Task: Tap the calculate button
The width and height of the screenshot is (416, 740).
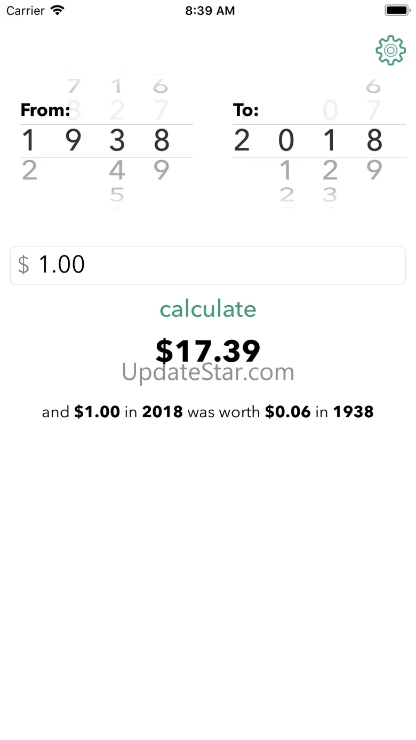Action: (208, 309)
